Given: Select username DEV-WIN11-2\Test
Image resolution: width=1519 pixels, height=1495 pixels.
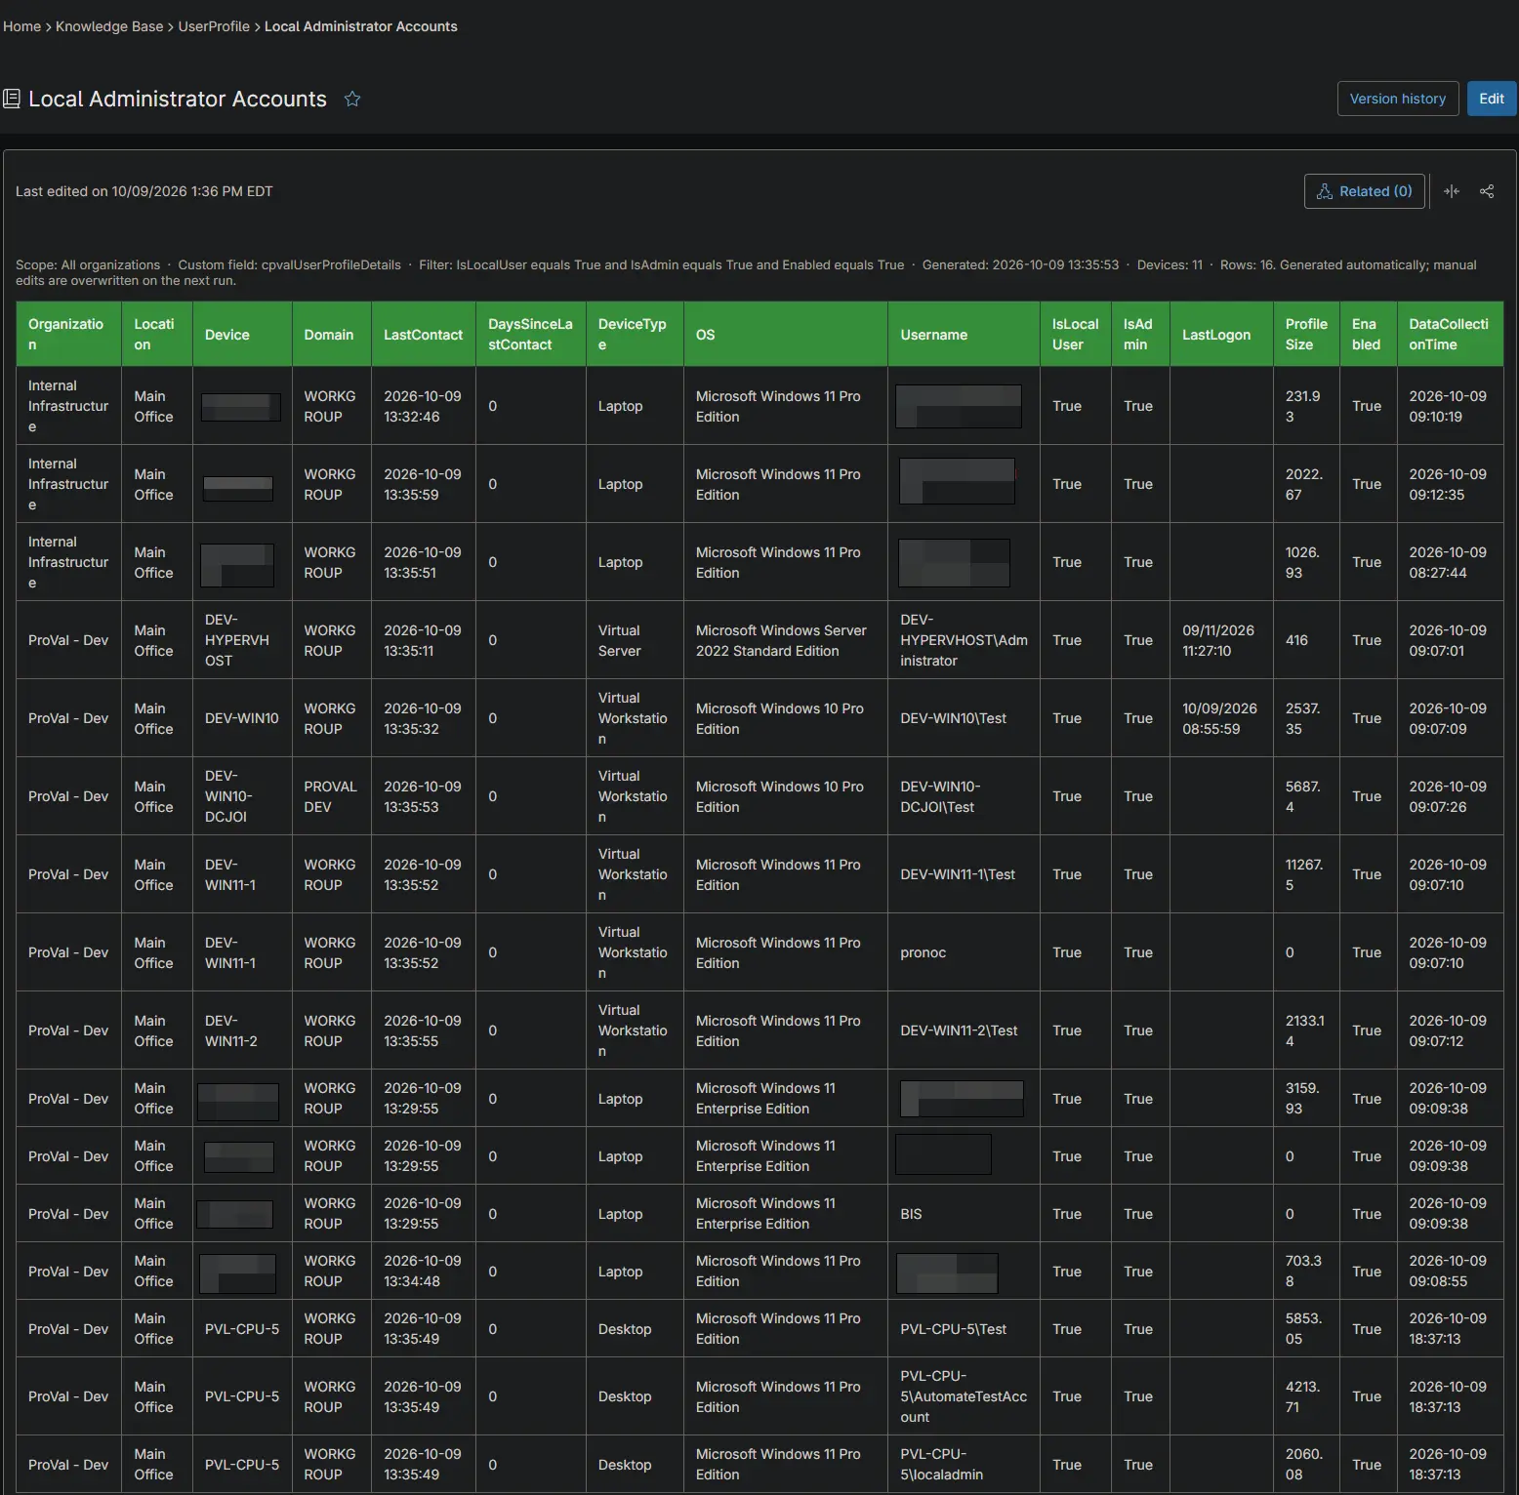Looking at the screenshot, I should [964, 1030].
